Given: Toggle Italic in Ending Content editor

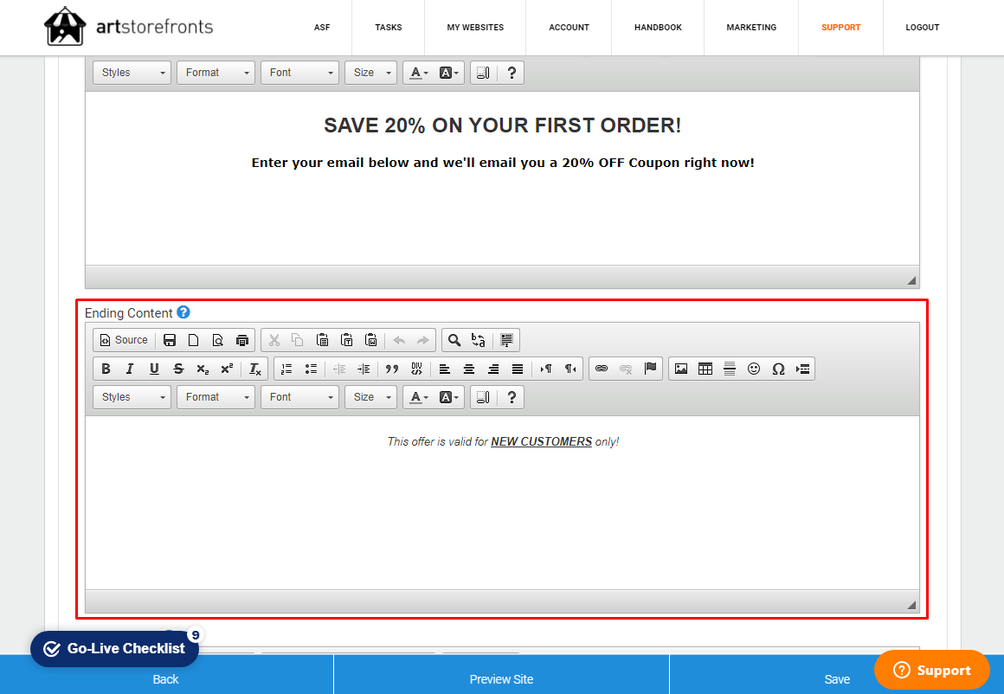Looking at the screenshot, I should coord(130,369).
